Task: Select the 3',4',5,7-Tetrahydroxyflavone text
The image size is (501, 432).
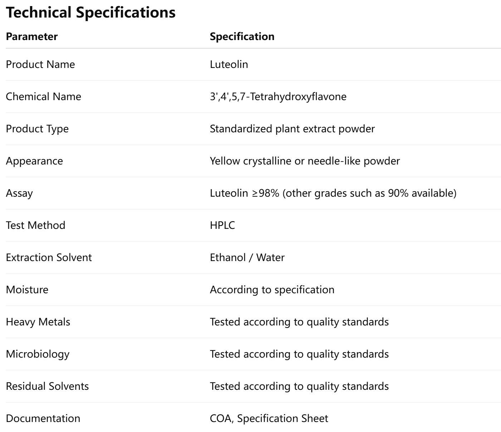Action: point(278,97)
